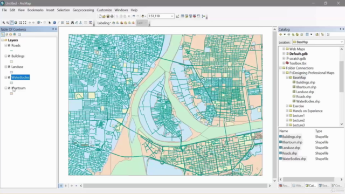The image size is (345, 194).
Task: Activate the Select Elements arrow tool
Action: click(50, 23)
